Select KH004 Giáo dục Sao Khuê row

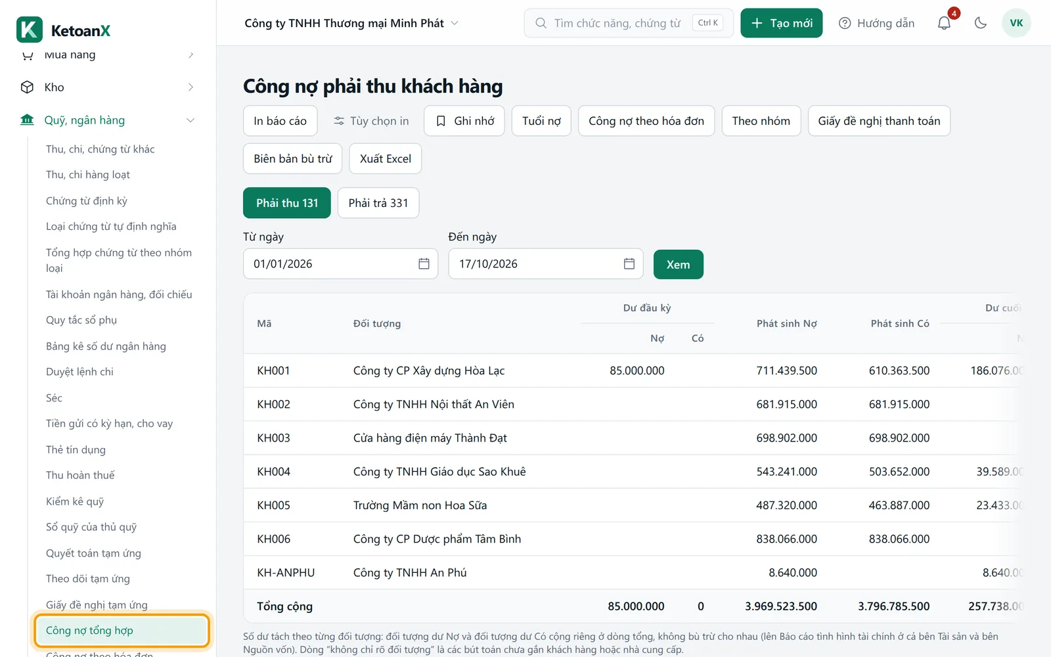click(x=634, y=472)
